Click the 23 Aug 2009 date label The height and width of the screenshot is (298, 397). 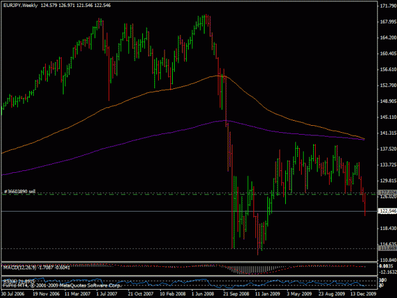[332, 294]
